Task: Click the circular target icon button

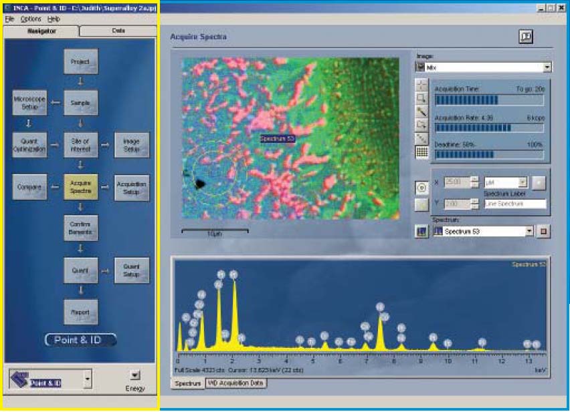Action: coord(421,188)
